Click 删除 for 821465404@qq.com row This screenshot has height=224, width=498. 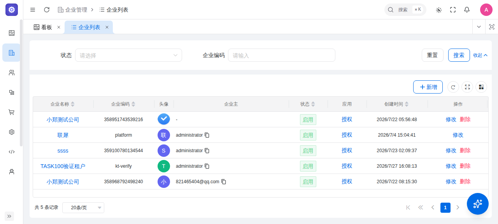coord(465,181)
